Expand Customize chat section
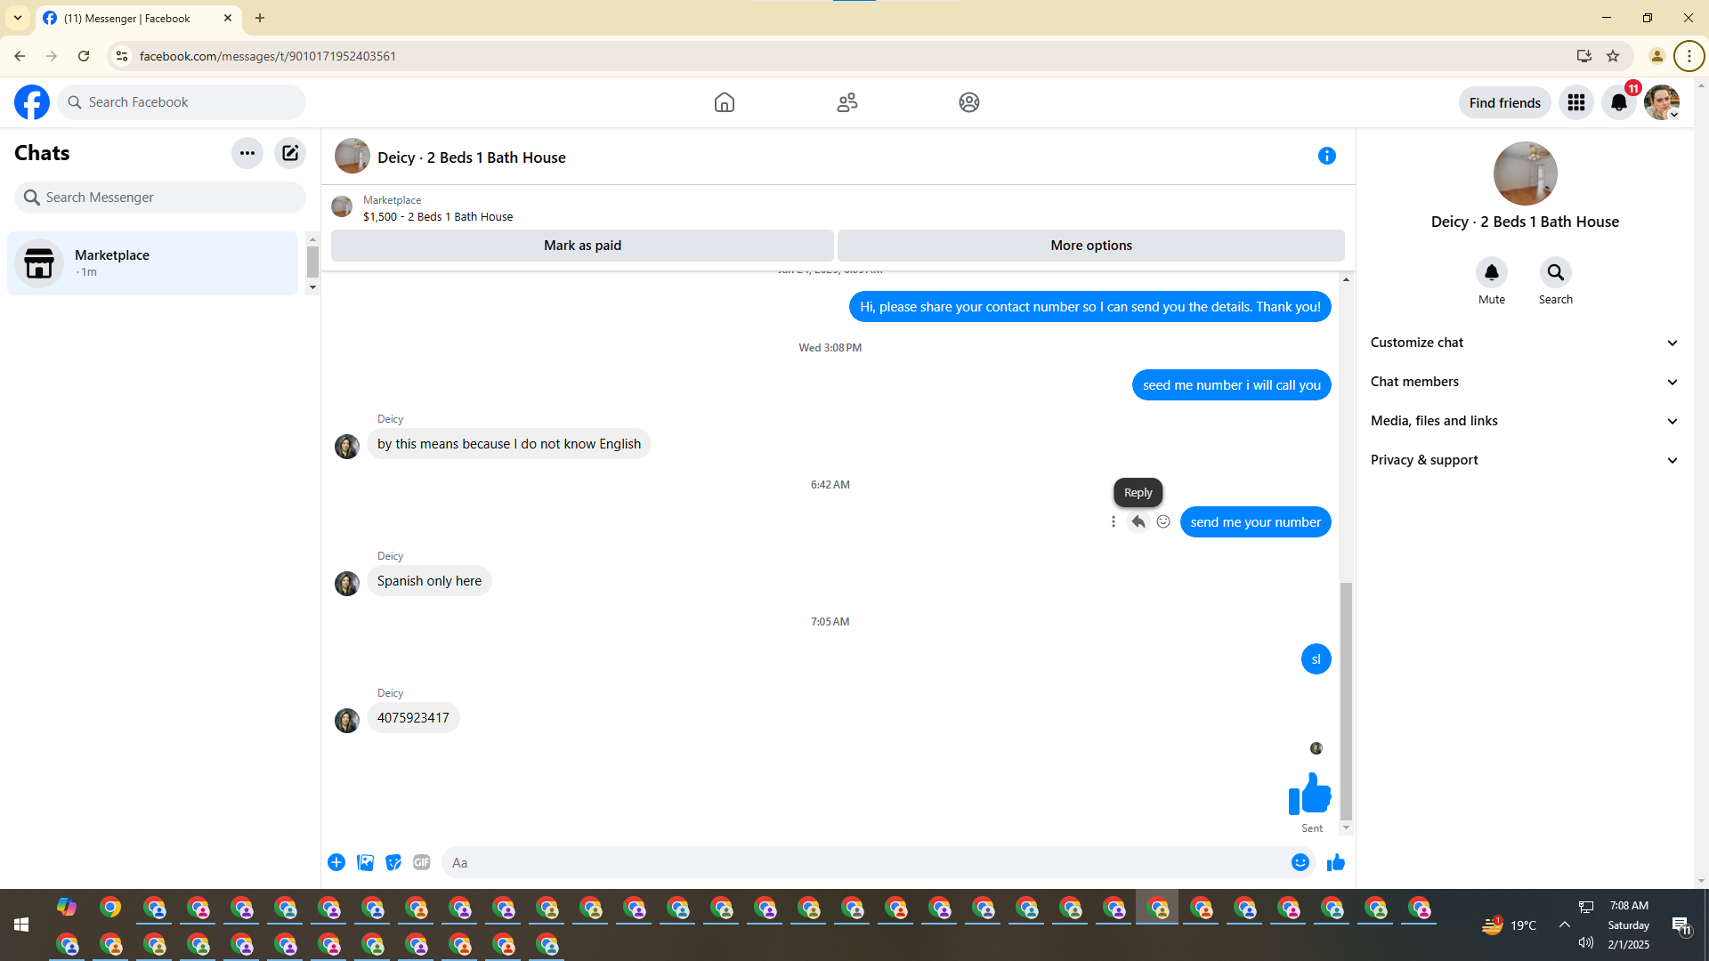Screen dimensions: 1709x961 1524,343
